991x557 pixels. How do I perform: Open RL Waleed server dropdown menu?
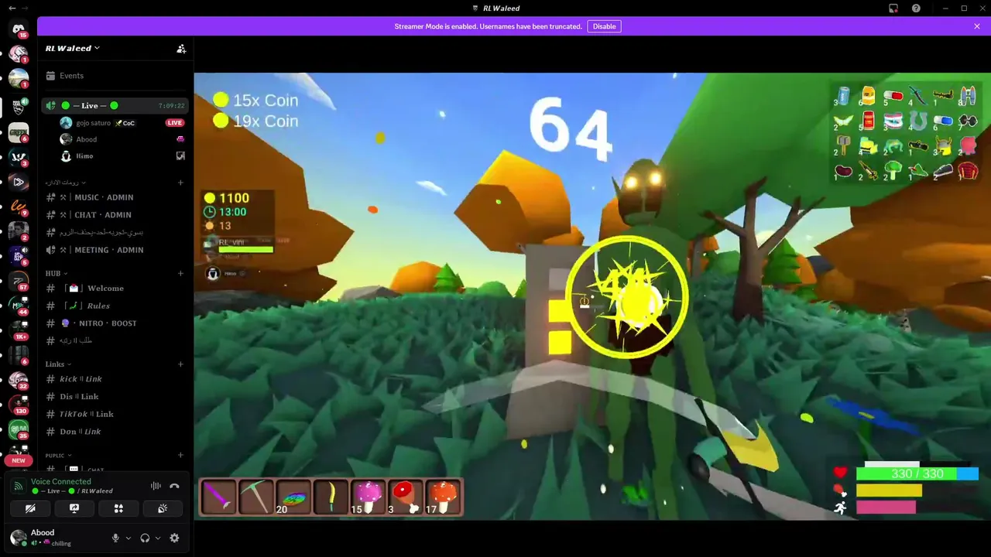[73, 48]
